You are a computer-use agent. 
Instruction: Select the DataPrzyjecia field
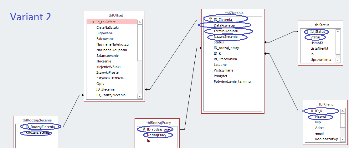pyautogui.click(x=224, y=25)
